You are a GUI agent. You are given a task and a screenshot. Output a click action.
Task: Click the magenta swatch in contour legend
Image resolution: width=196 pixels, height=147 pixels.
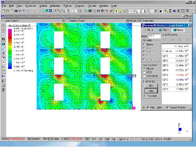[10, 30]
